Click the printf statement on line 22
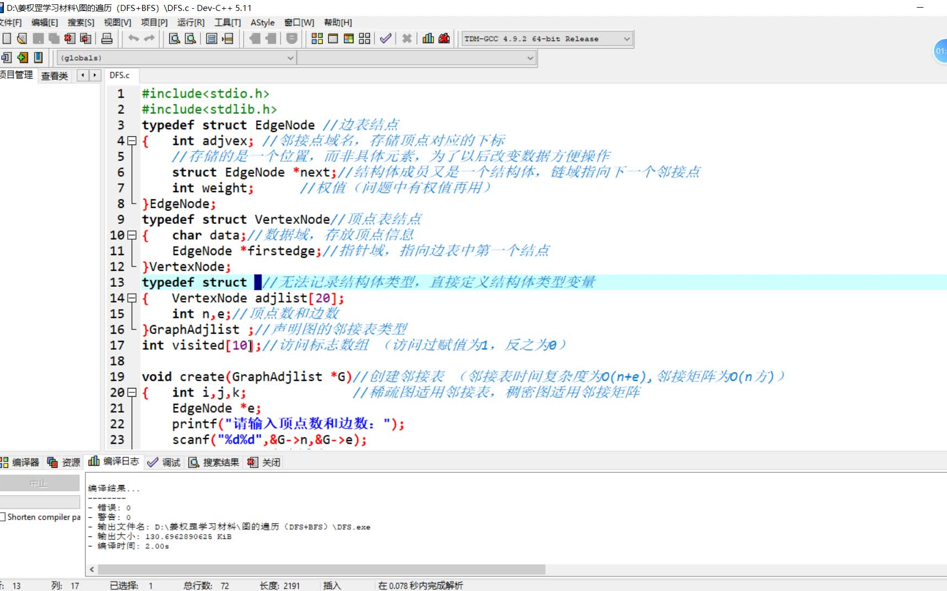 288,424
